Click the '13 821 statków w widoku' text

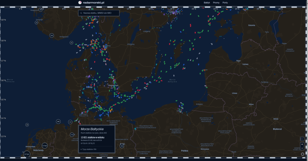click(92, 137)
